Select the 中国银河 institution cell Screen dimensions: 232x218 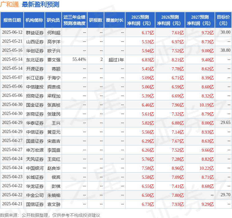(35, 168)
